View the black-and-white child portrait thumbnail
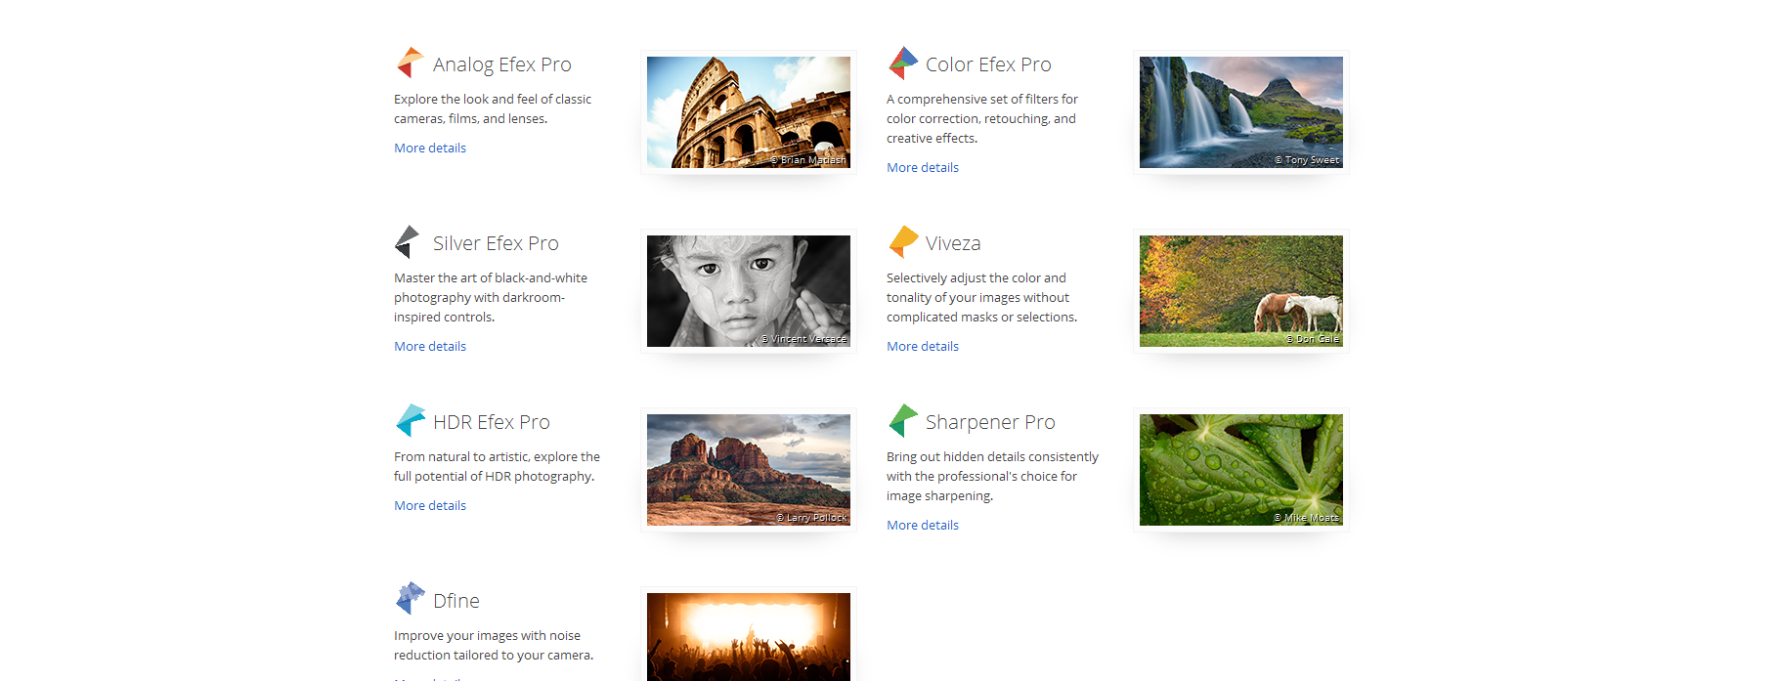Image resolution: width=1779 pixels, height=681 pixels. pos(749,291)
